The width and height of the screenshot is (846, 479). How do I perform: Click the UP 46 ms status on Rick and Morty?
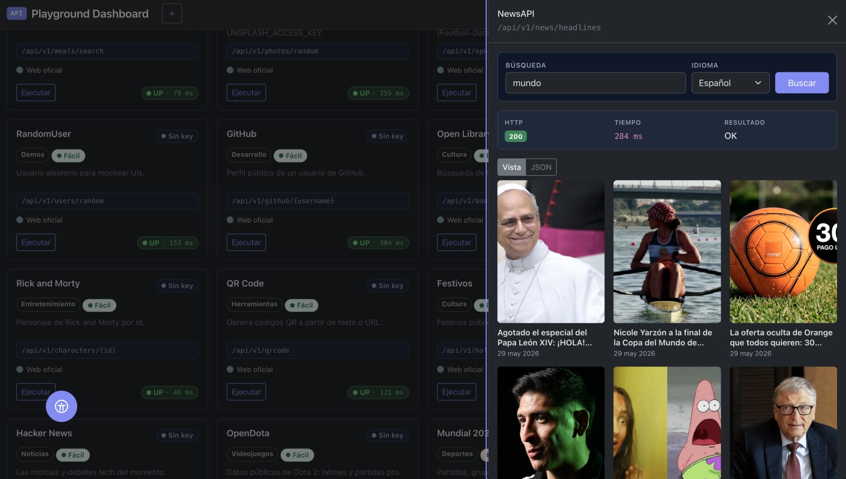170,392
